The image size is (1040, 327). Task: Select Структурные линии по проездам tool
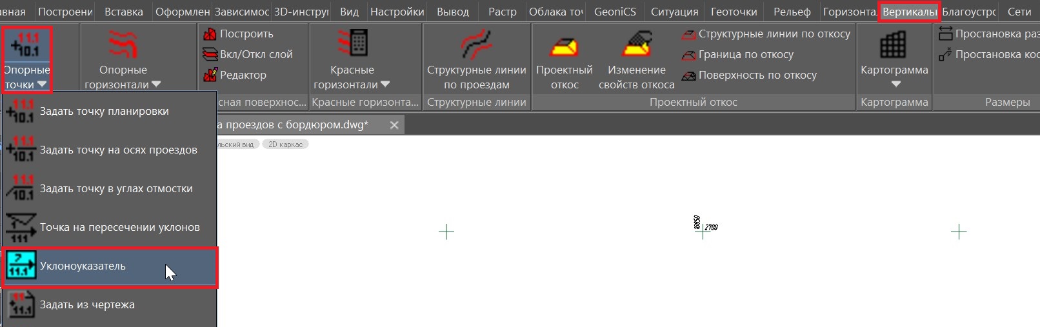(x=476, y=59)
